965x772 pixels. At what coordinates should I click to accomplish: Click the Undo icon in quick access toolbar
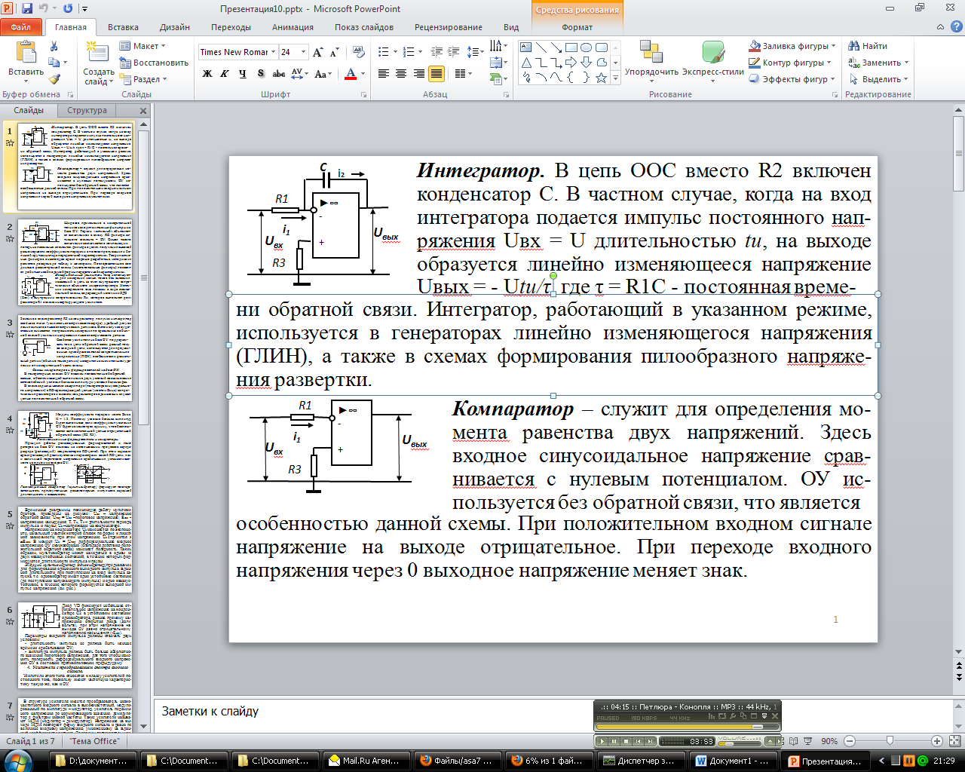tap(43, 8)
